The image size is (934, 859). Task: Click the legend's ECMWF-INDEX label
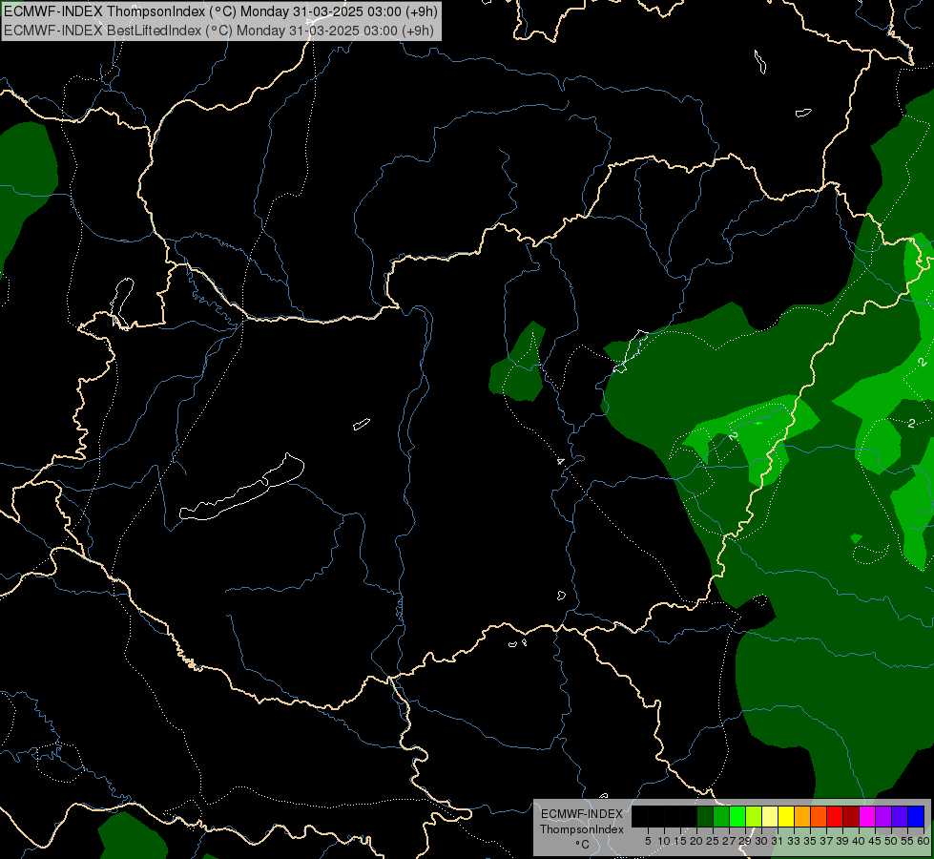[582, 814]
